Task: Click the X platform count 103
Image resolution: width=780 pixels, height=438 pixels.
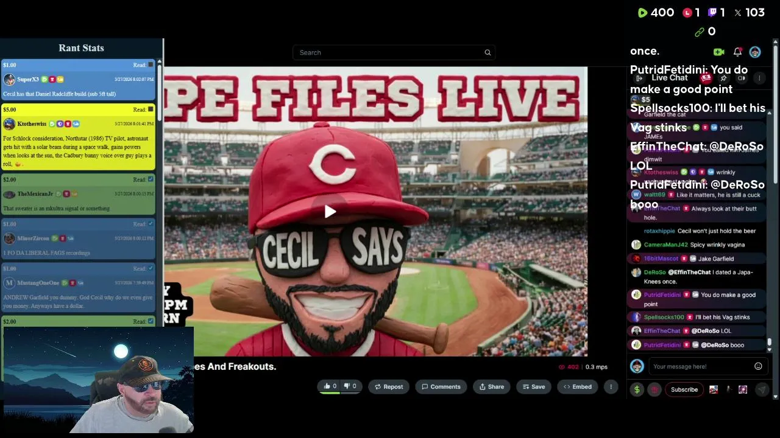Action: click(x=749, y=13)
